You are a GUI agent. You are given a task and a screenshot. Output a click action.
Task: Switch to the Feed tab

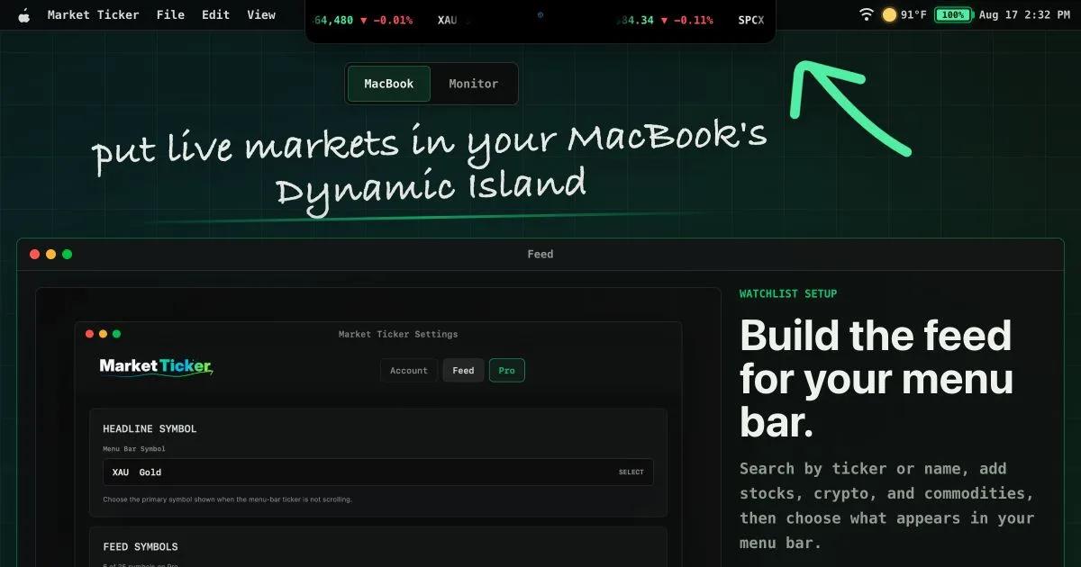463,371
